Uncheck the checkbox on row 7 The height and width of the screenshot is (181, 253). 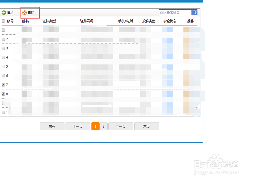click(3, 85)
